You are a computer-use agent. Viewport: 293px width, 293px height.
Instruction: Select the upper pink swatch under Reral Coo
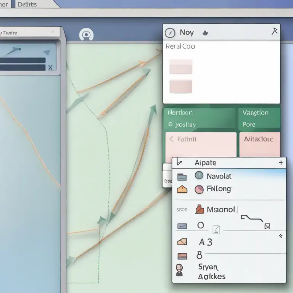[x=181, y=67]
